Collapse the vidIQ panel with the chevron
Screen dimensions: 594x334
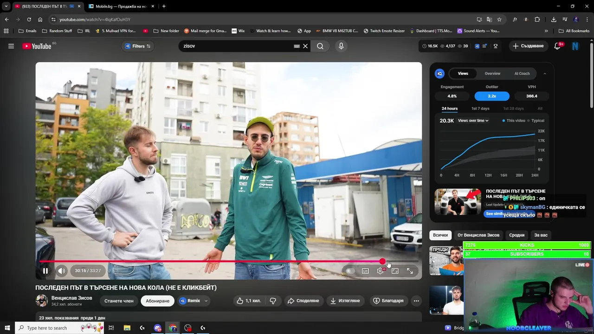click(545, 73)
